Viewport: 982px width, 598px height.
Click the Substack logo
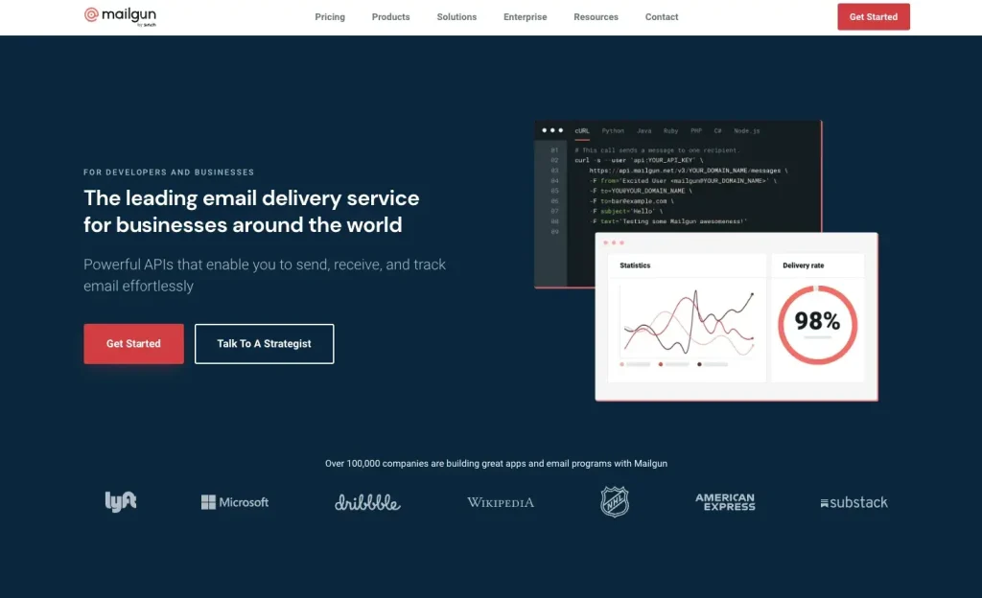pos(853,502)
